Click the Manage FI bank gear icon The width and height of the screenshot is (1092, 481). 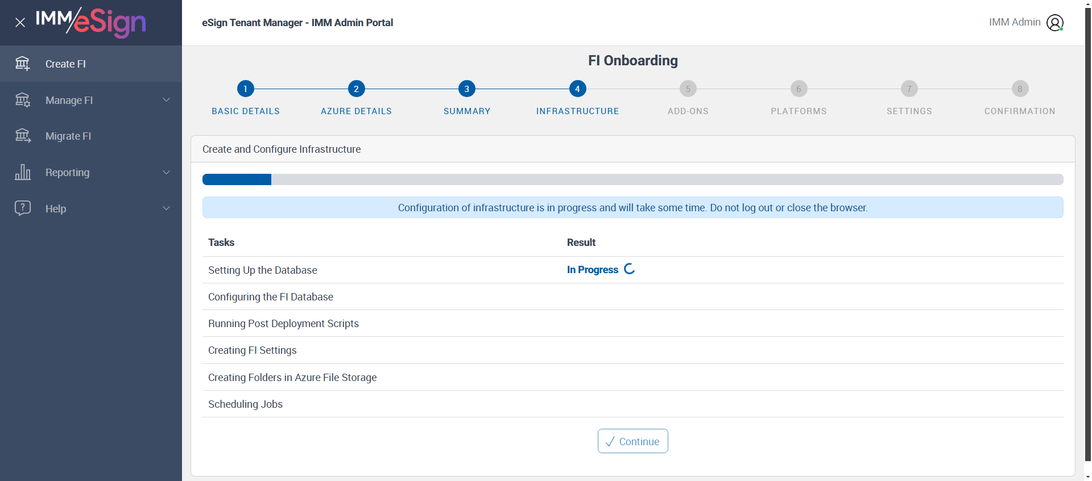pyautogui.click(x=23, y=100)
